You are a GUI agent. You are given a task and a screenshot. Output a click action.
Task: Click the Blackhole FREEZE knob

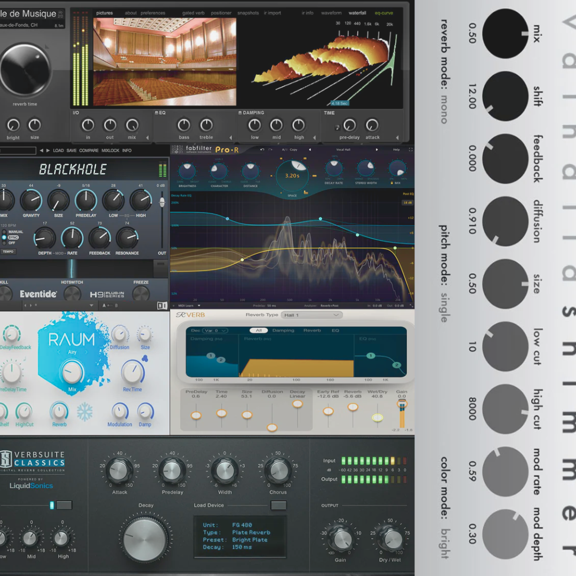pyautogui.click(x=141, y=293)
